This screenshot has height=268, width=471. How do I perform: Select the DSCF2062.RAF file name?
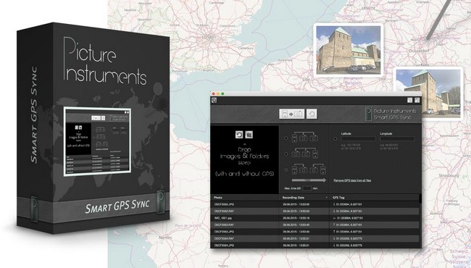coord(224,212)
